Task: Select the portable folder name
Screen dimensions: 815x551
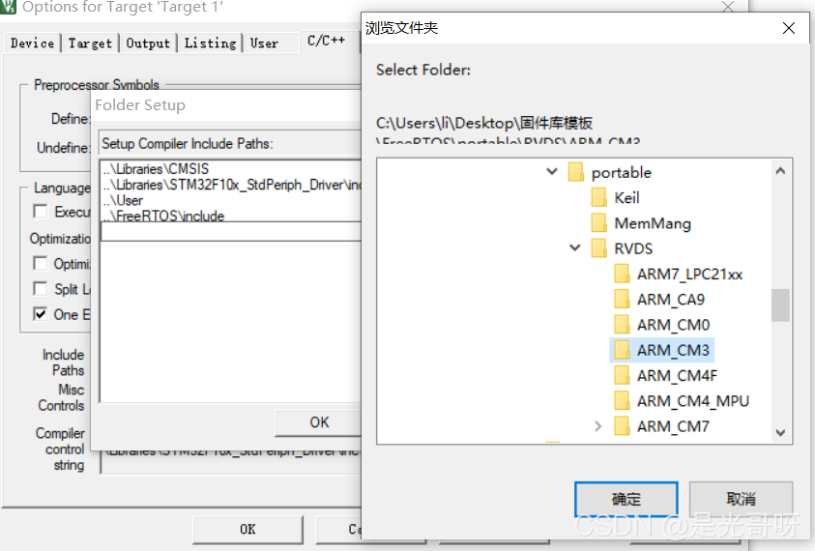Action: click(622, 173)
